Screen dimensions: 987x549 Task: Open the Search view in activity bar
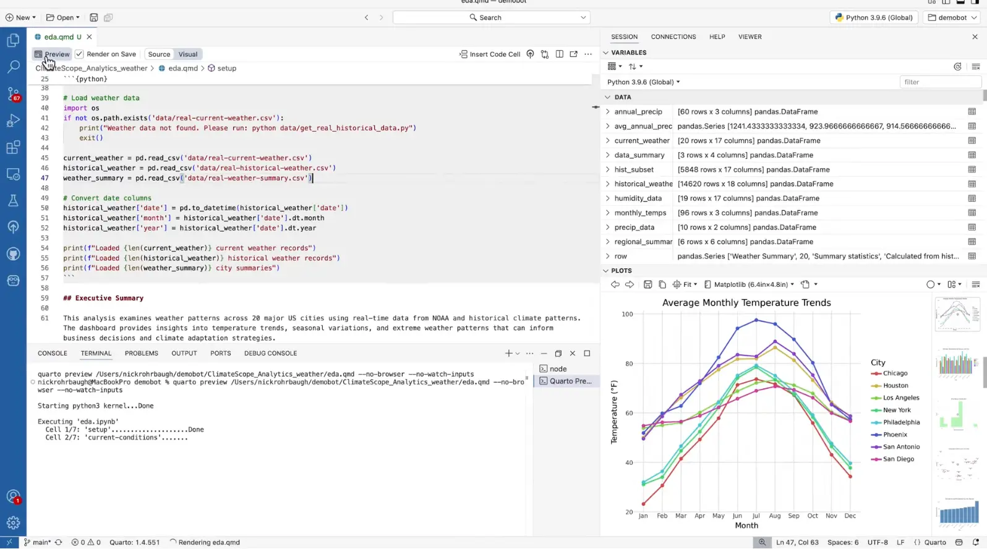(13, 67)
